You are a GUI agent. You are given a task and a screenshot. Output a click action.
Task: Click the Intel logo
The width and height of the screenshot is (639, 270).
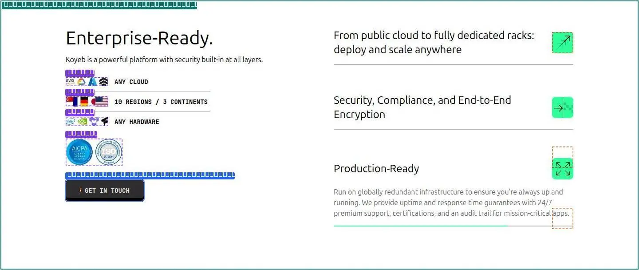tap(70, 121)
